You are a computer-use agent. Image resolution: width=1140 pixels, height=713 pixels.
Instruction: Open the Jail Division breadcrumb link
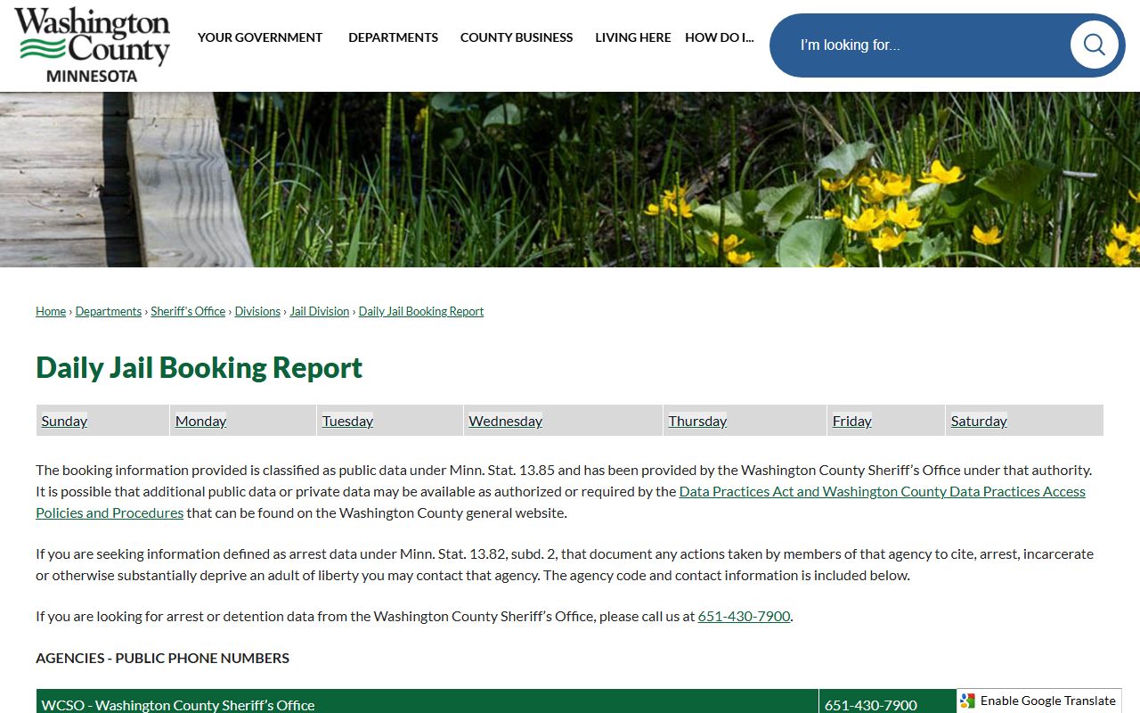(x=320, y=311)
